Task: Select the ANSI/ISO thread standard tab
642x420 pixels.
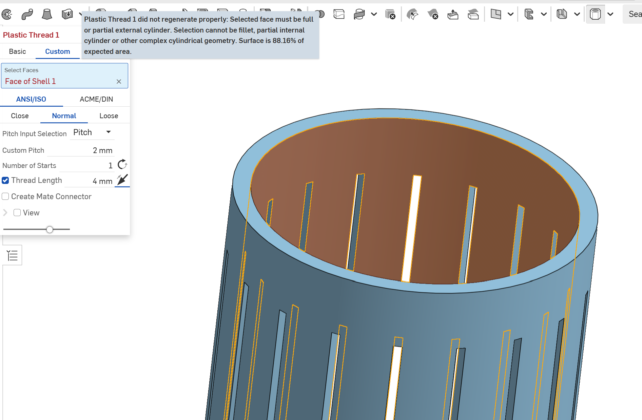Action: tap(31, 99)
